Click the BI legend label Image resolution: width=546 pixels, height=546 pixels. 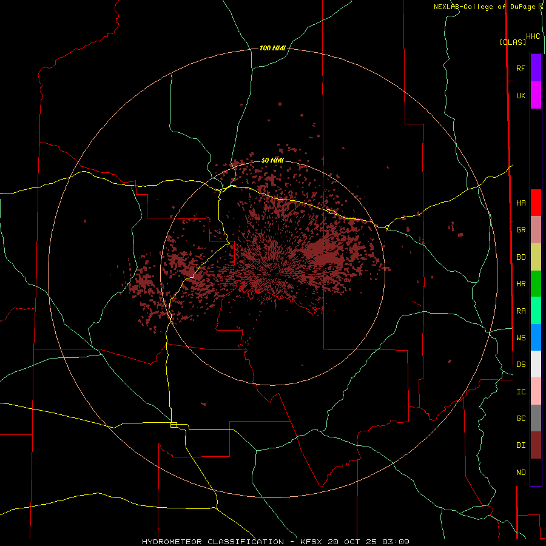click(521, 445)
